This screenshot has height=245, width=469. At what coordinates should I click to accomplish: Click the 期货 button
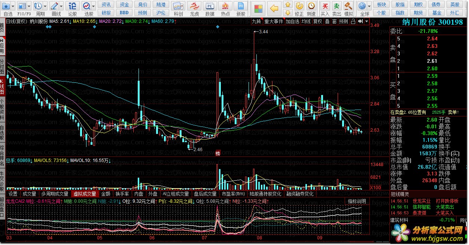(418, 12)
